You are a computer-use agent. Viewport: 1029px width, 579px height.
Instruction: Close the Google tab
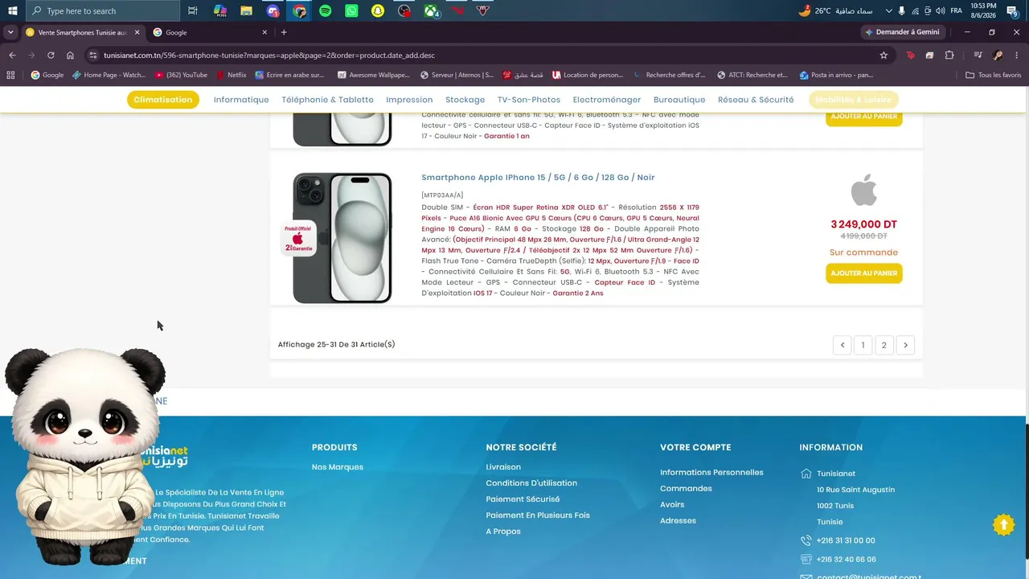pyautogui.click(x=264, y=32)
